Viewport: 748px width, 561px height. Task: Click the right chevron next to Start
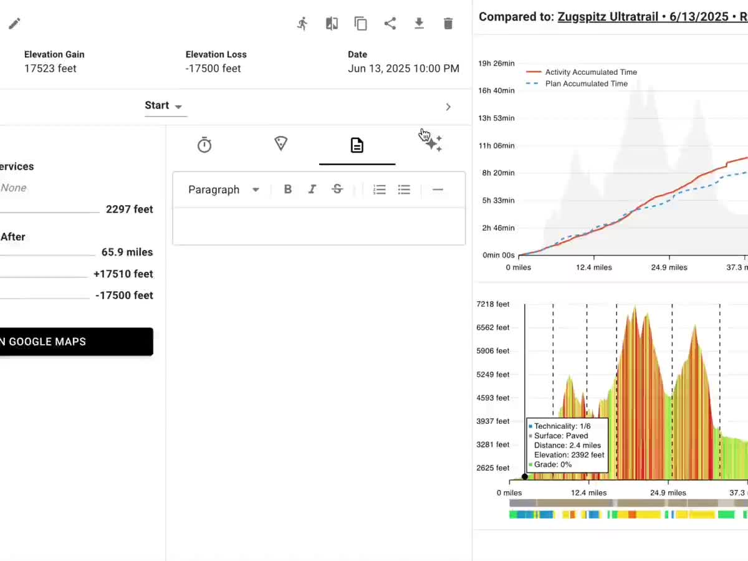click(x=448, y=107)
